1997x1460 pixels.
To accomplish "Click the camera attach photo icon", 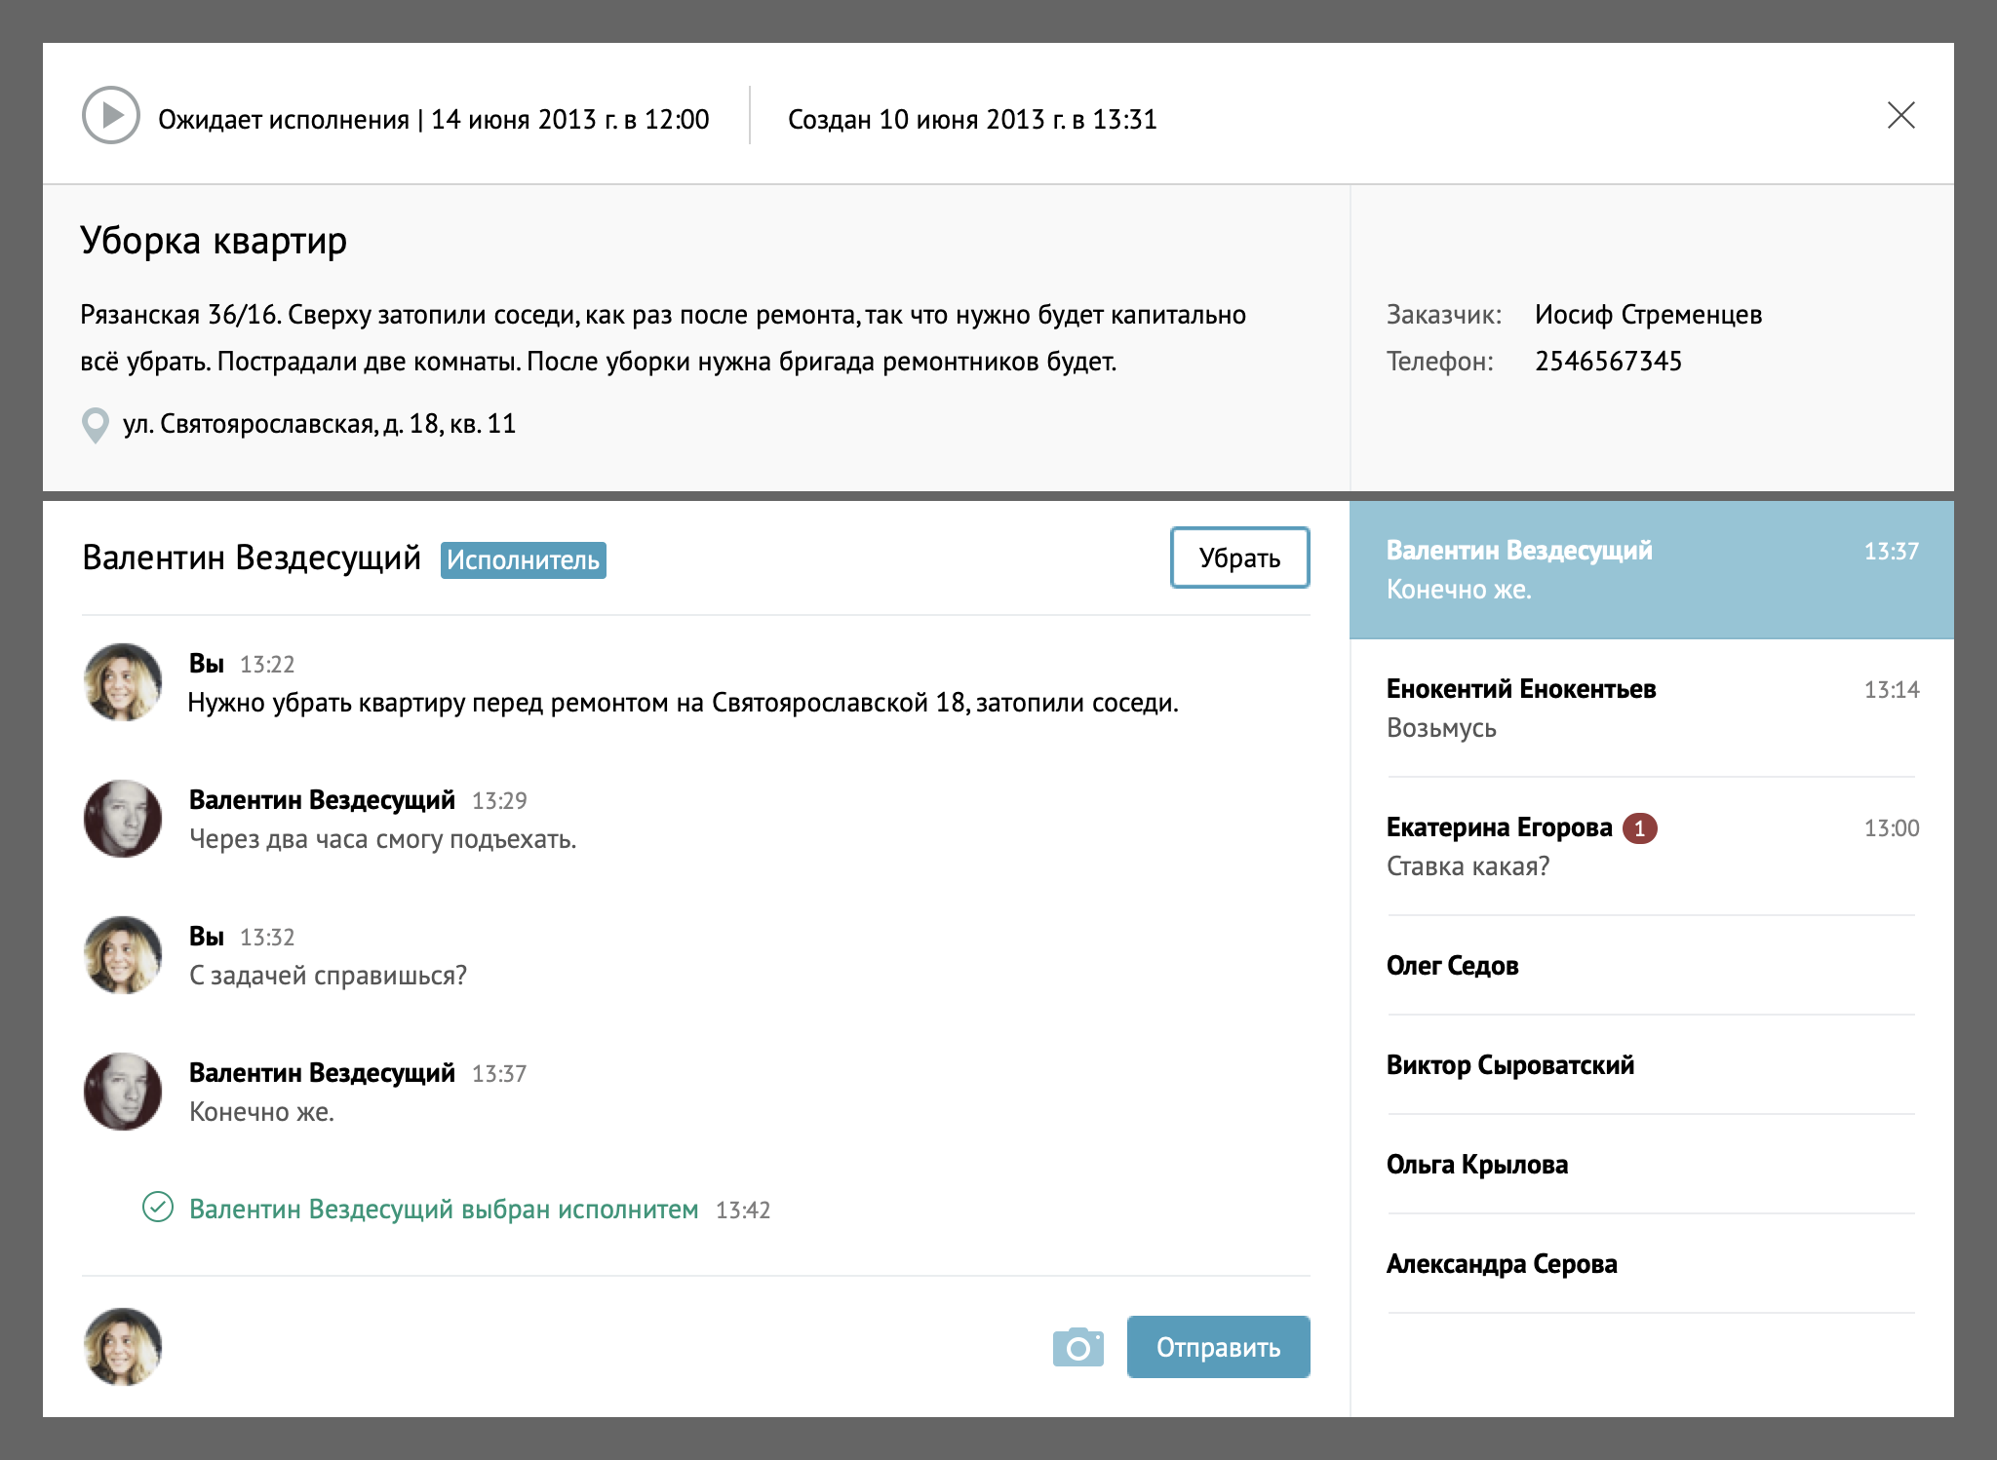I will pos(1077,1347).
